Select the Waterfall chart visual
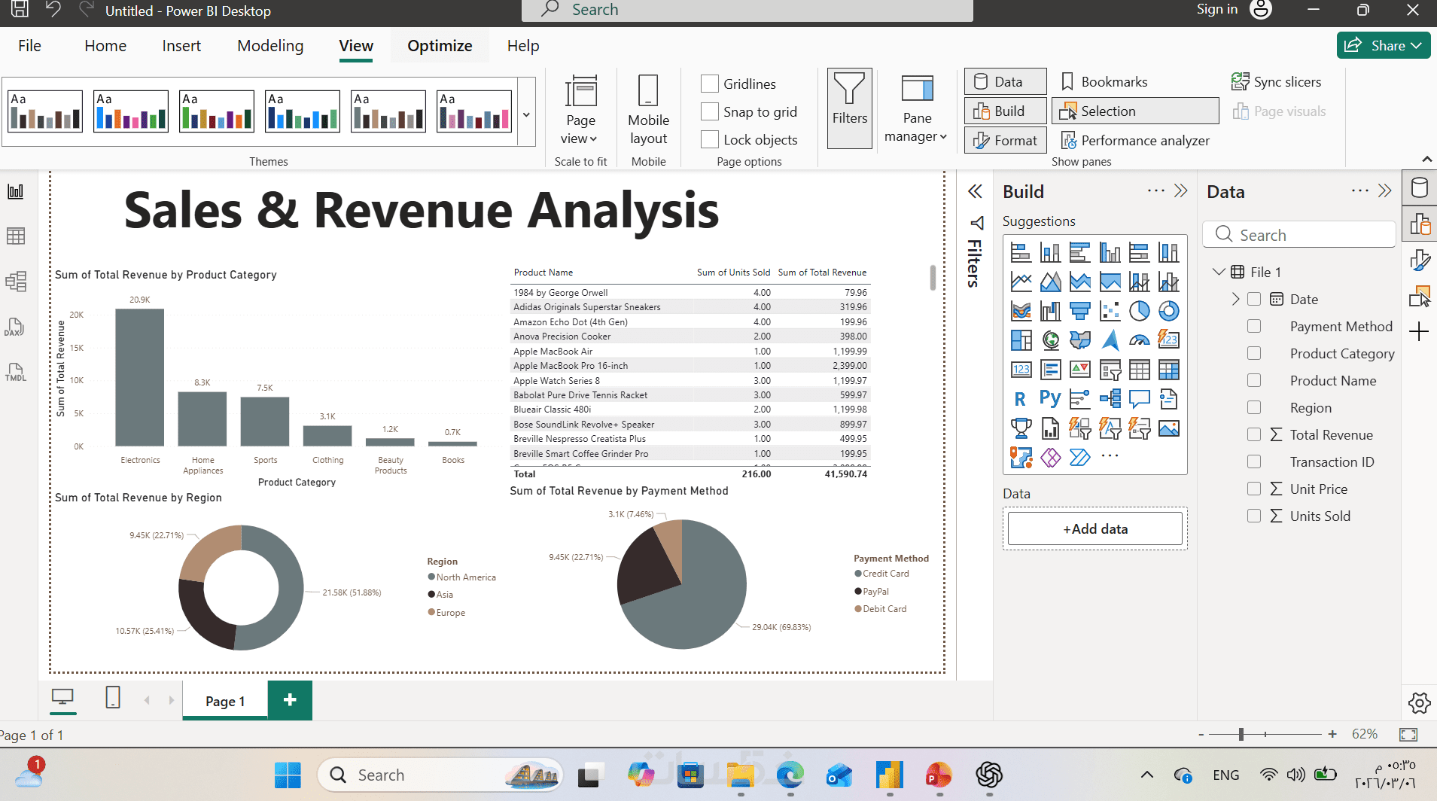The height and width of the screenshot is (801, 1437). [x=1050, y=311]
